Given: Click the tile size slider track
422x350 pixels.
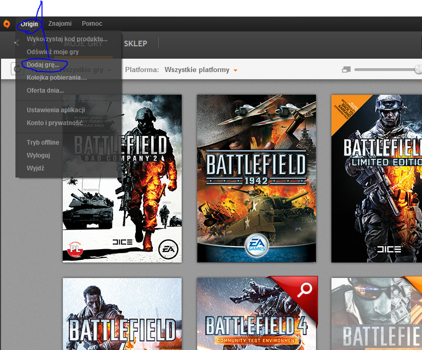Looking at the screenshot, I should 388,69.
